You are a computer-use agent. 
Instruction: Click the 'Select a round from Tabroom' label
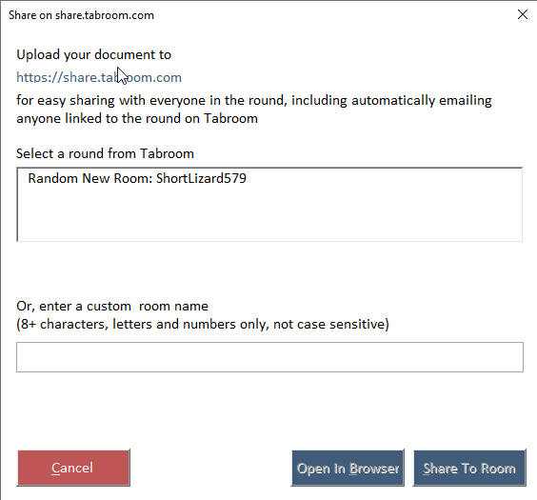[x=105, y=153]
